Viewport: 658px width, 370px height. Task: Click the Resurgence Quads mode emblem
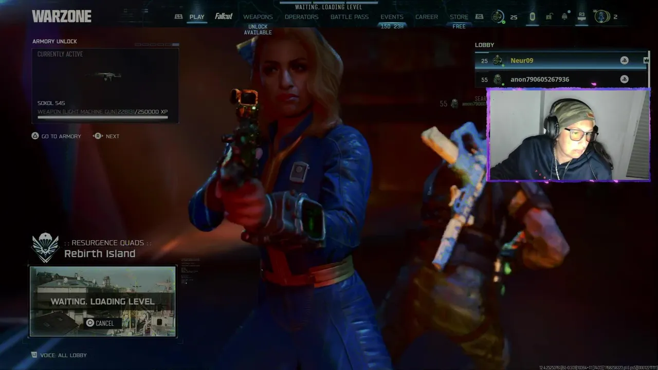pos(45,248)
